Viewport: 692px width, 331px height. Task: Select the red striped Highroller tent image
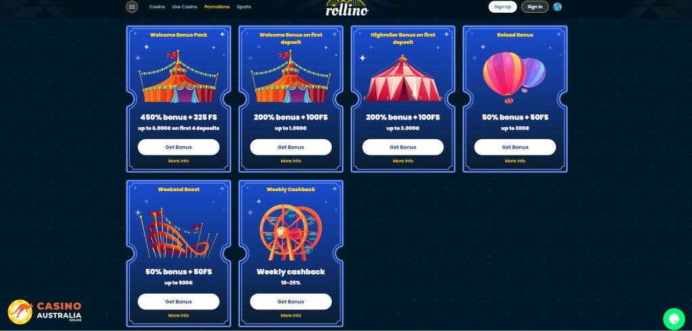point(403,78)
